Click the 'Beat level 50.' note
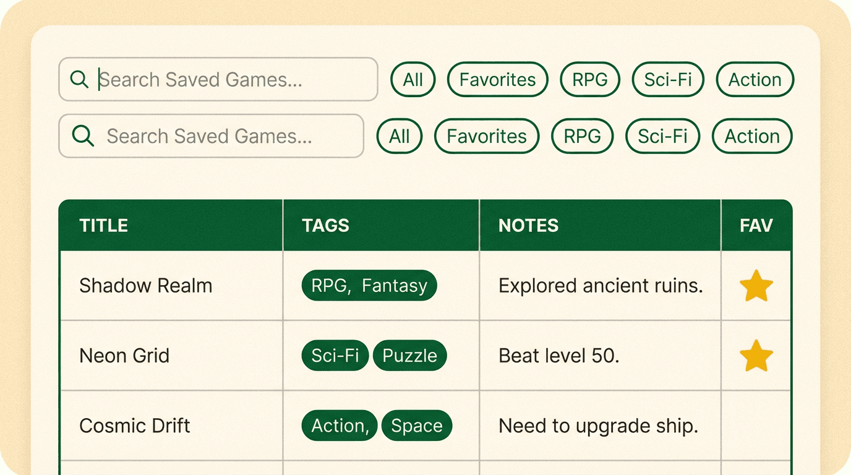Image resolution: width=851 pixels, height=475 pixels. click(559, 356)
